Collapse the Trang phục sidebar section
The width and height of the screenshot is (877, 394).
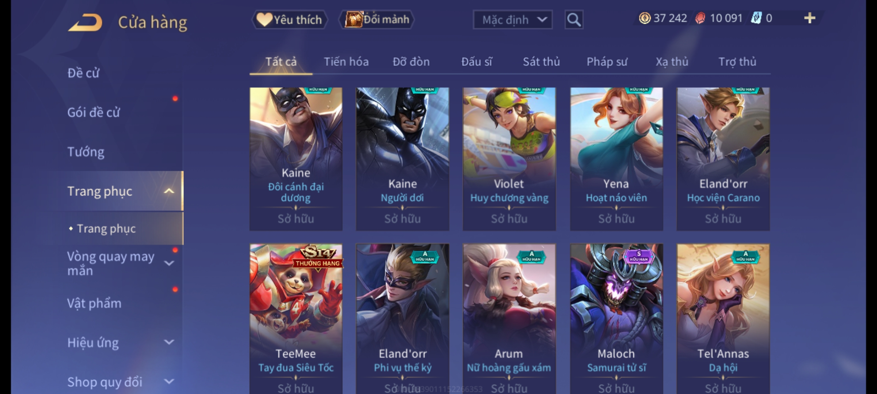click(169, 191)
